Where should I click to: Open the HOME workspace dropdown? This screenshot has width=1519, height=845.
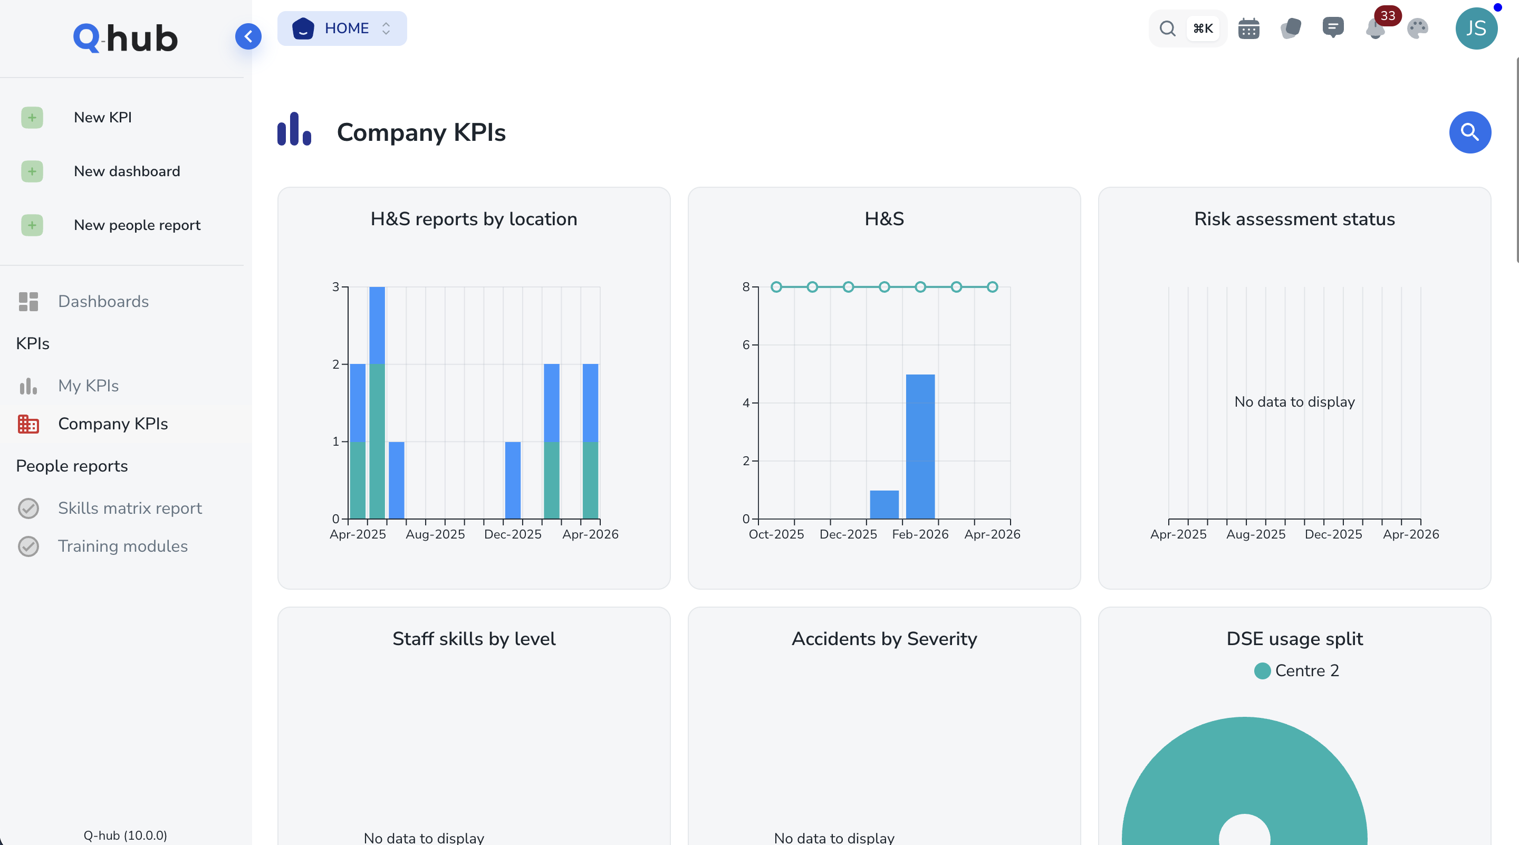click(342, 28)
